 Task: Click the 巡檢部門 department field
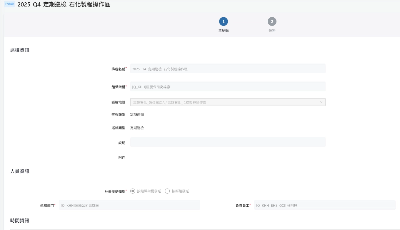(x=129, y=205)
